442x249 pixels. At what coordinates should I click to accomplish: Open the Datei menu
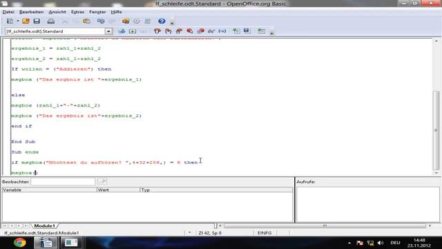[8, 12]
